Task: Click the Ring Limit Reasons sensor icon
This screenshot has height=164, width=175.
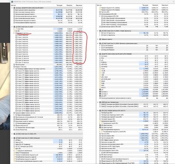Action: [x=102, y=50]
